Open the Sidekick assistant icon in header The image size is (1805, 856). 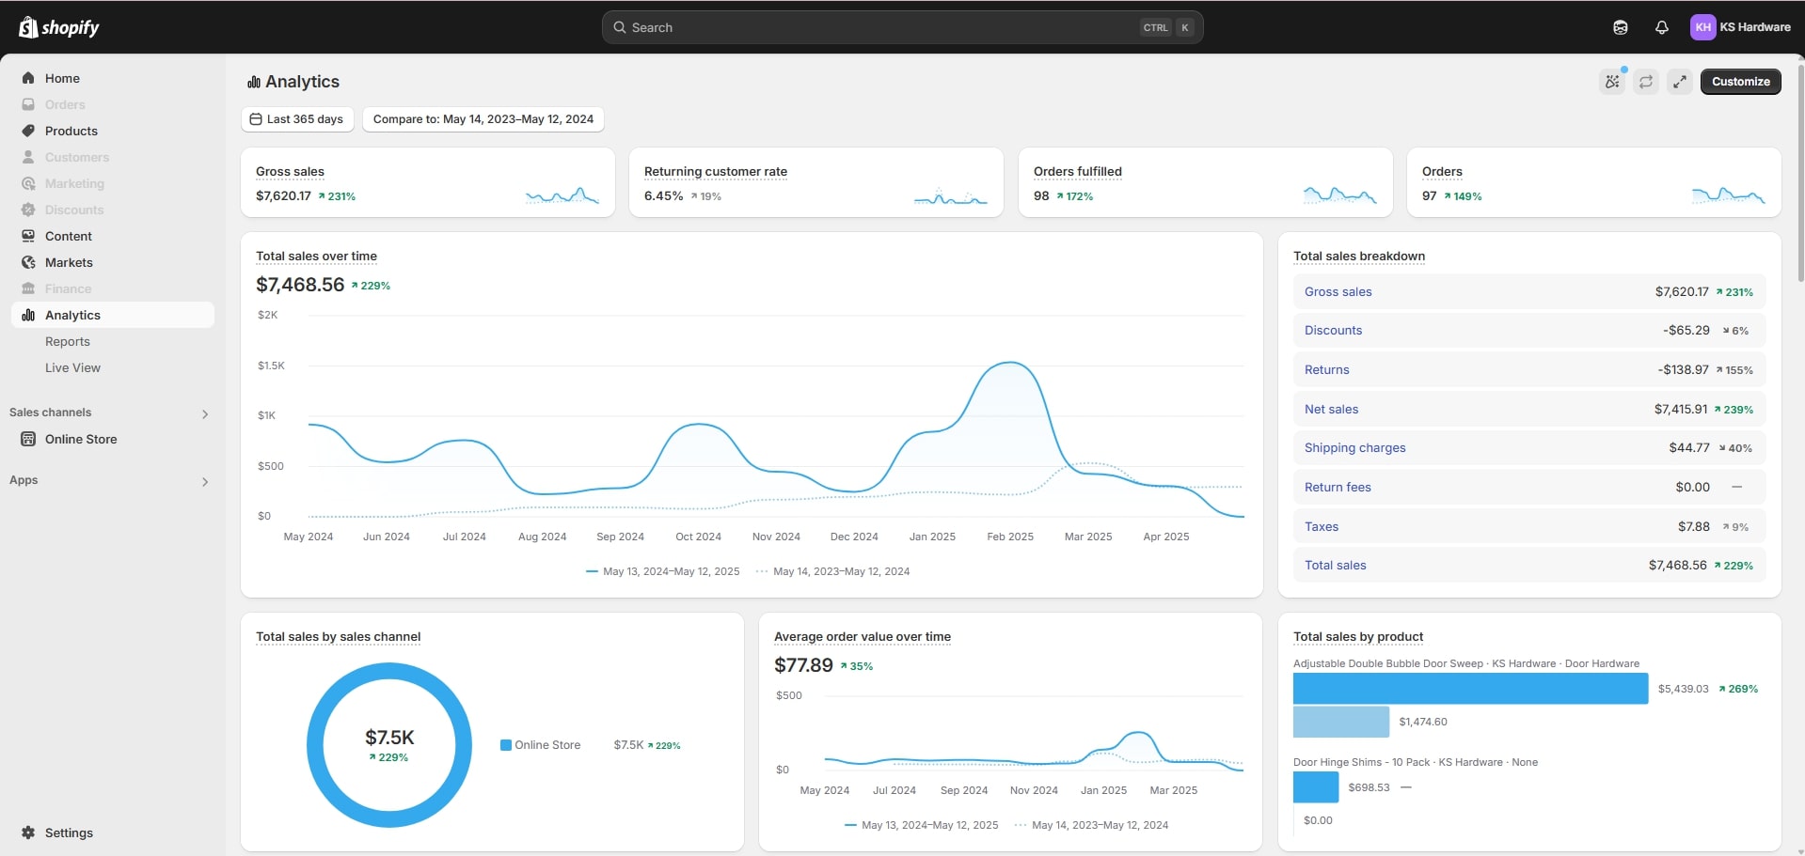pyautogui.click(x=1620, y=27)
